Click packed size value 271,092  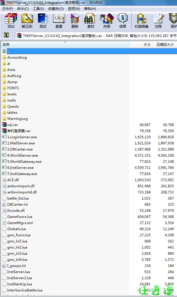pyautogui.click(x=167, y=180)
